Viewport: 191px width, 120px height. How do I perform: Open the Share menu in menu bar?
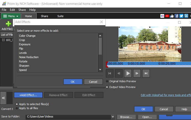pyautogui.click(x=22, y=10)
